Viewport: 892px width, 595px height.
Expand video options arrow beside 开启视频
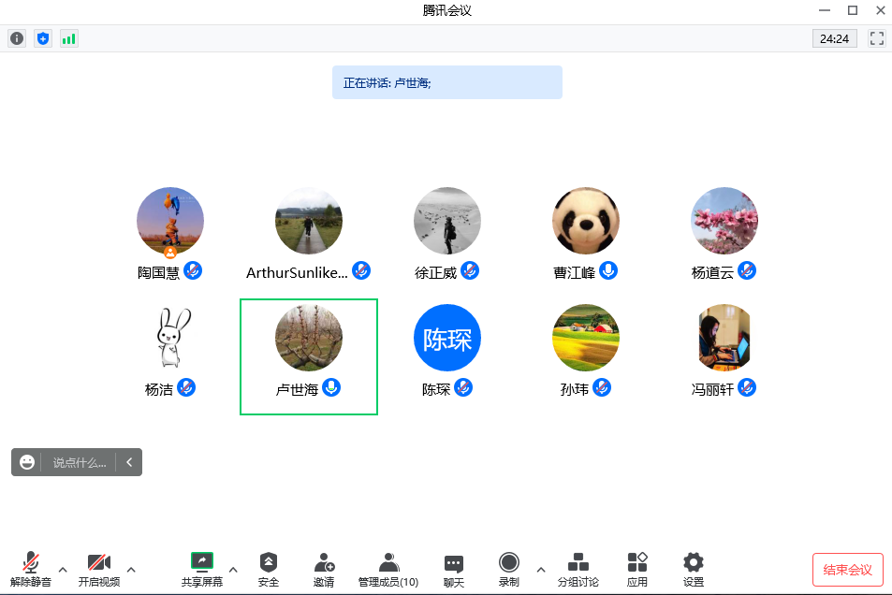[x=131, y=570]
